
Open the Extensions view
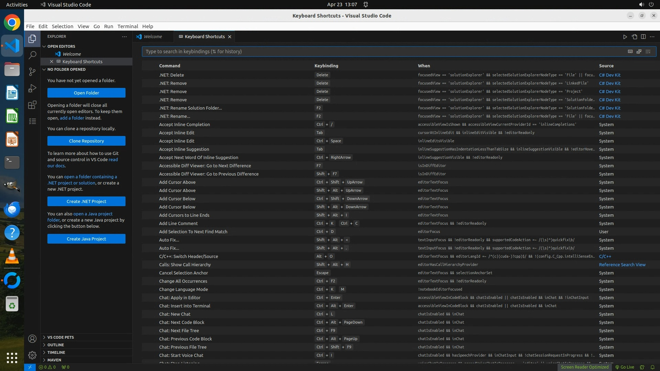tap(32, 105)
